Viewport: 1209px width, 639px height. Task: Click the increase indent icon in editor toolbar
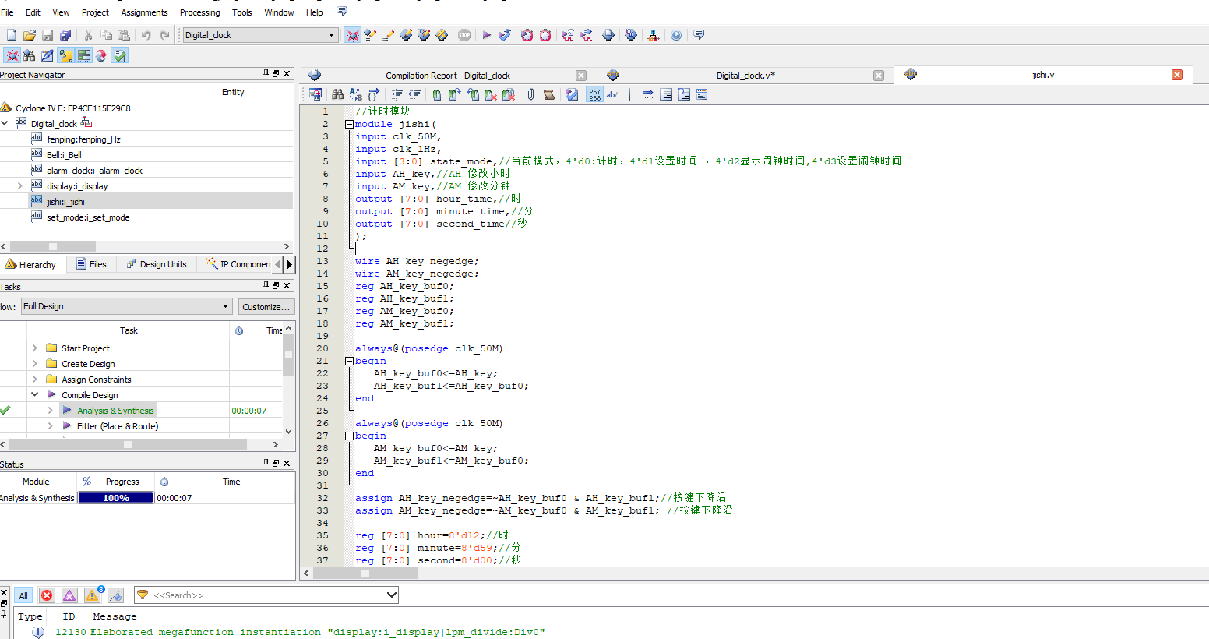pyautogui.click(x=397, y=94)
